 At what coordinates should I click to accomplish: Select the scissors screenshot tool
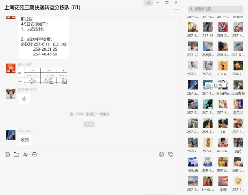pyautogui.click(x=25, y=154)
